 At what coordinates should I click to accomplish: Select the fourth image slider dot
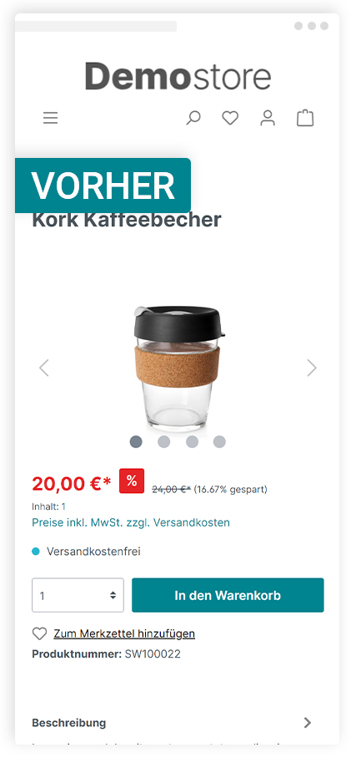tap(219, 442)
